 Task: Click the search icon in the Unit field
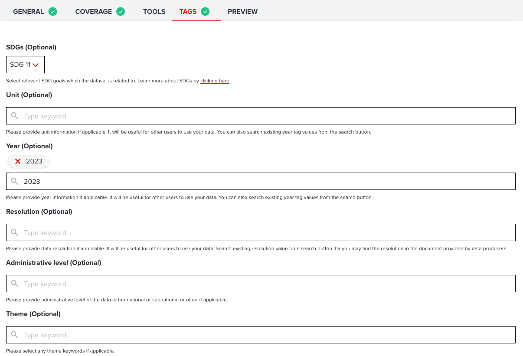(x=15, y=116)
